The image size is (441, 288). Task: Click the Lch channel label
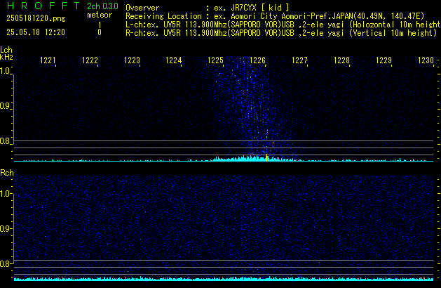pos(6,50)
